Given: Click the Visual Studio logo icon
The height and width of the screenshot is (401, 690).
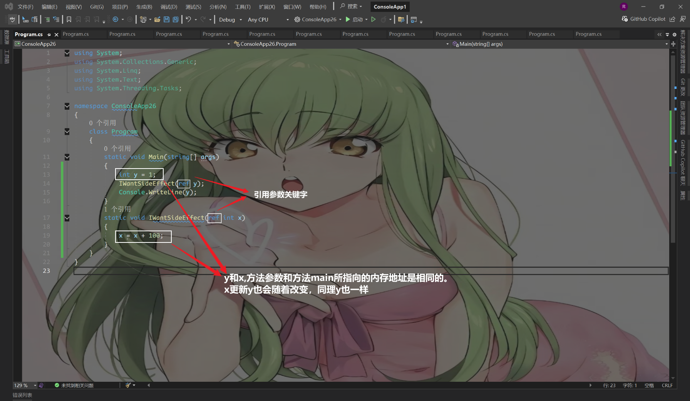Looking at the screenshot, I should click(8, 7).
